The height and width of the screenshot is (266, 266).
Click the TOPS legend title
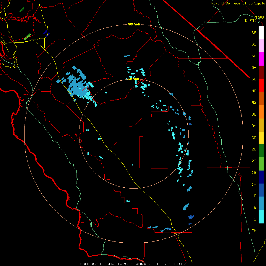tap(260, 17)
